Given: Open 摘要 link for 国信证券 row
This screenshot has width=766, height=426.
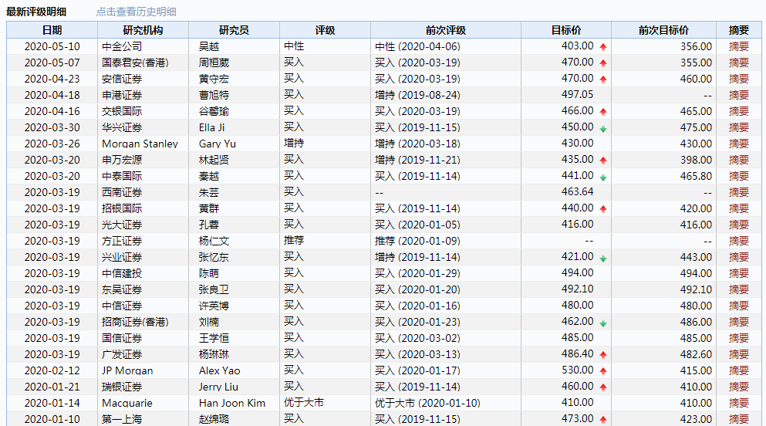Looking at the screenshot, I should tap(739, 338).
